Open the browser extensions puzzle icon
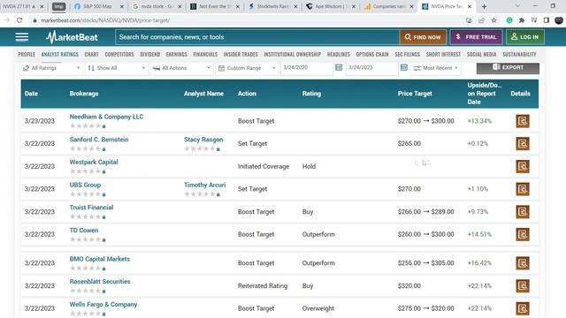Viewport: 566px width, 318px height. coord(522,20)
